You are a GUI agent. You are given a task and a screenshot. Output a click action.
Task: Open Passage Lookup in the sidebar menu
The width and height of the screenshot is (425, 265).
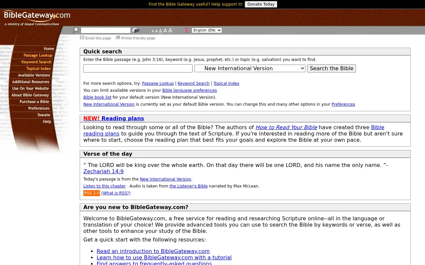coord(38,55)
